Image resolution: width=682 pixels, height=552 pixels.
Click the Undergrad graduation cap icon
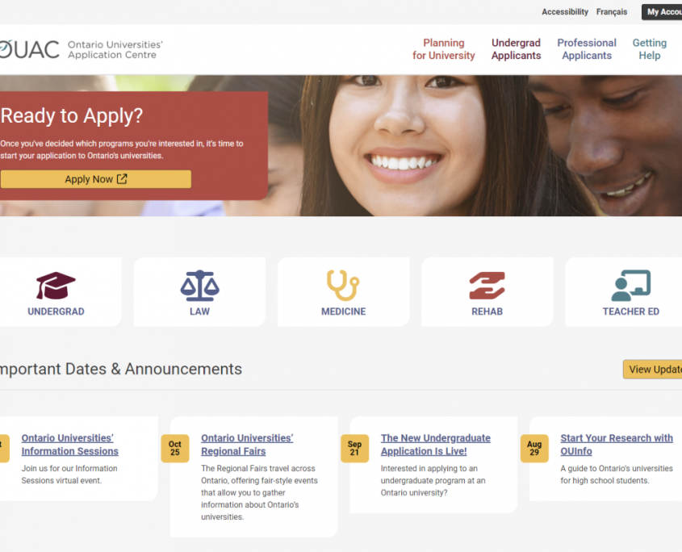[x=56, y=286]
